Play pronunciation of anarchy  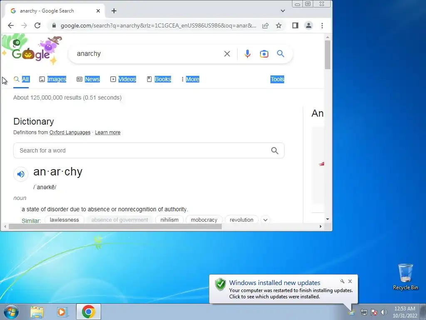click(x=21, y=174)
